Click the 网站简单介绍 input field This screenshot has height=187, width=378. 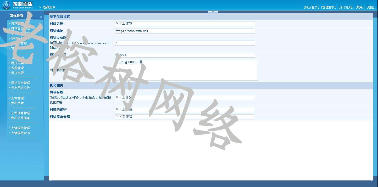point(185,117)
